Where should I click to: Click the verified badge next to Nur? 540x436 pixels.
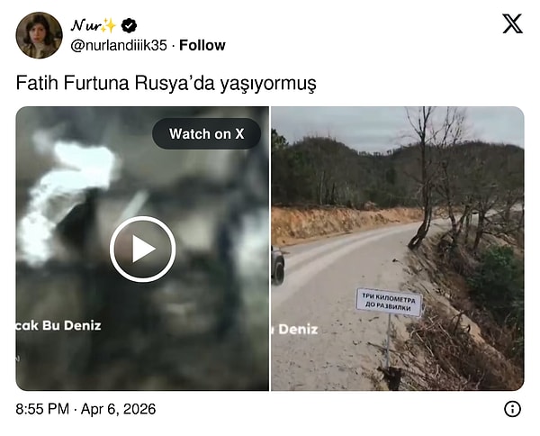pos(129,25)
